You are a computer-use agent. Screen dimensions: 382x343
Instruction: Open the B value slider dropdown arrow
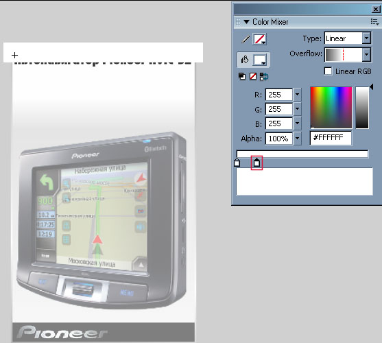click(x=297, y=123)
